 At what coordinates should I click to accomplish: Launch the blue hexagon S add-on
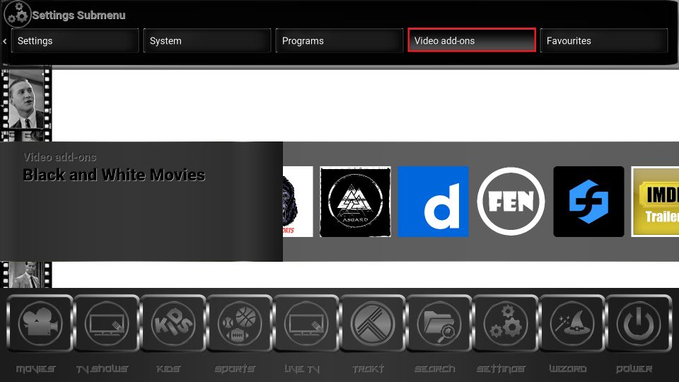588,202
